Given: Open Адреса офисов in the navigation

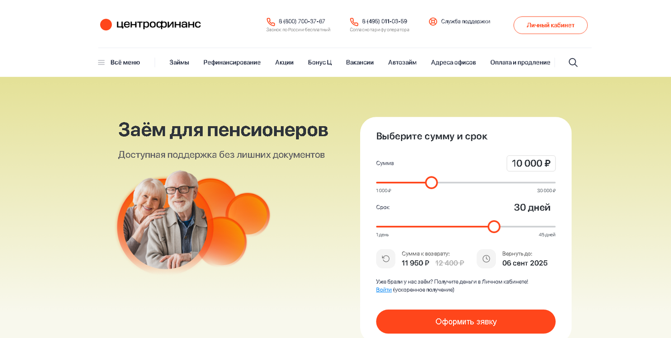Looking at the screenshot, I should 453,63.
